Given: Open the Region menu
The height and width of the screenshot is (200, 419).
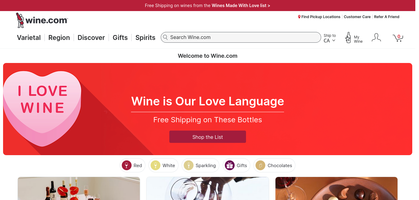Looking at the screenshot, I should click(59, 37).
